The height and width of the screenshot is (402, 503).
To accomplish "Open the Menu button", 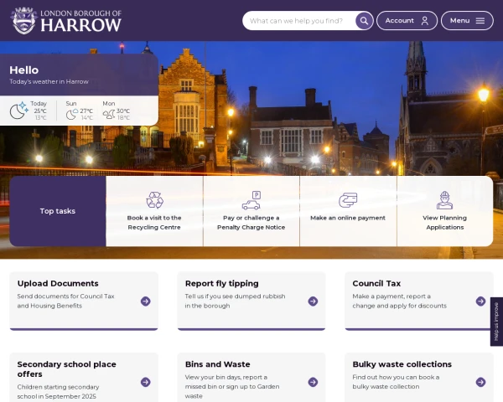I will (x=467, y=21).
